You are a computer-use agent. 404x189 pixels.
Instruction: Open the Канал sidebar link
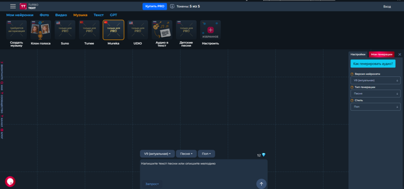click(x=2, y=121)
